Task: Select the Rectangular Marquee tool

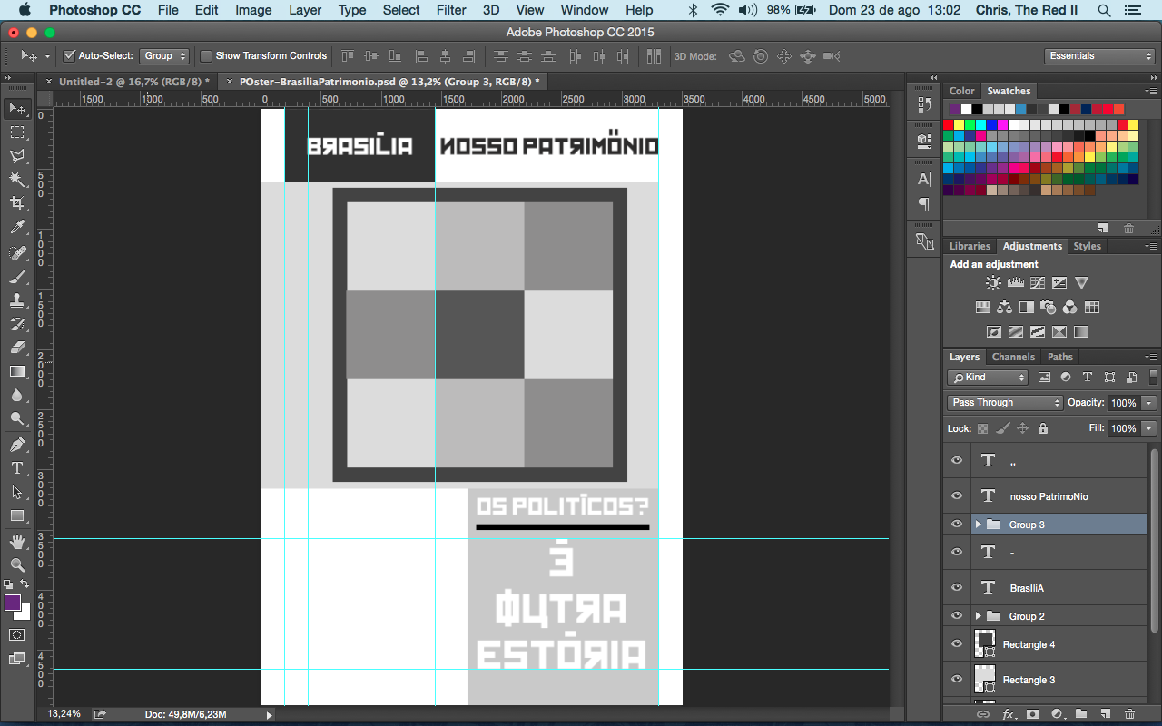Action: 17,132
